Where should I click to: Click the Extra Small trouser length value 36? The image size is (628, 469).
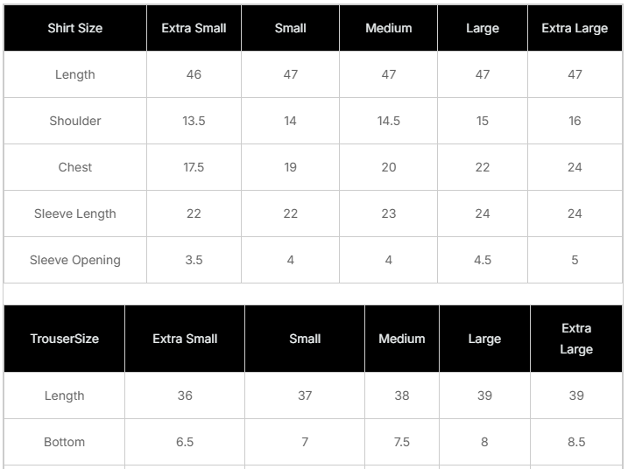click(185, 395)
